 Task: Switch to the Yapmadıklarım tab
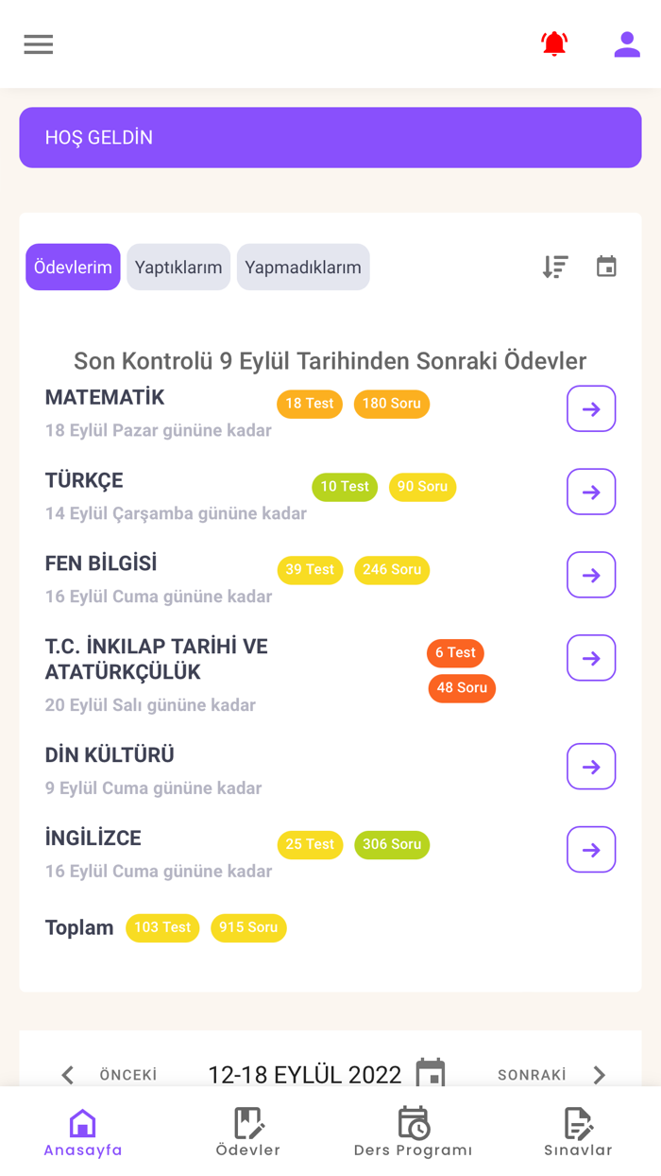(302, 267)
